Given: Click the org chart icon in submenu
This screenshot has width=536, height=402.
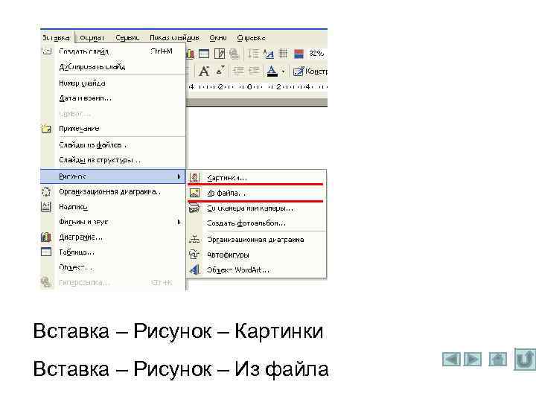Looking at the screenshot, I should pos(194,239).
